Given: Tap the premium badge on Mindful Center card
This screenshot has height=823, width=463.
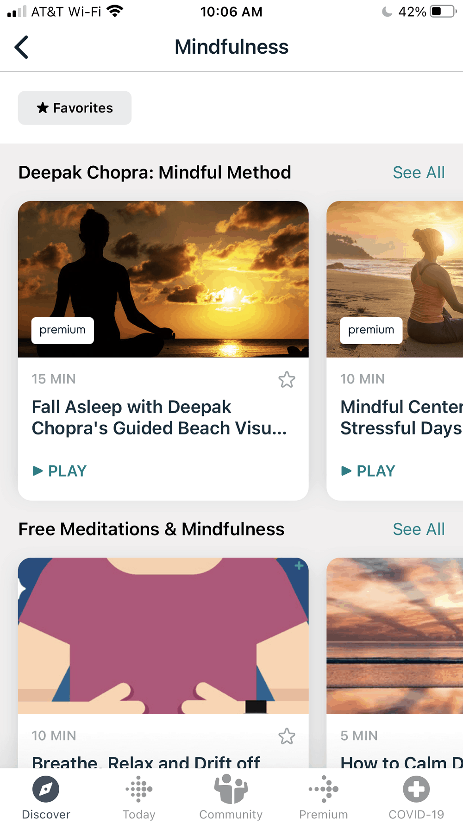Looking at the screenshot, I should tap(371, 330).
